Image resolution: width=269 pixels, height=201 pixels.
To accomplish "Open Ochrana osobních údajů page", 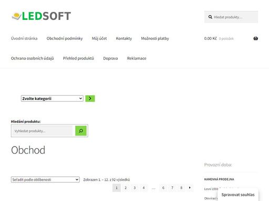I will coord(33,58).
